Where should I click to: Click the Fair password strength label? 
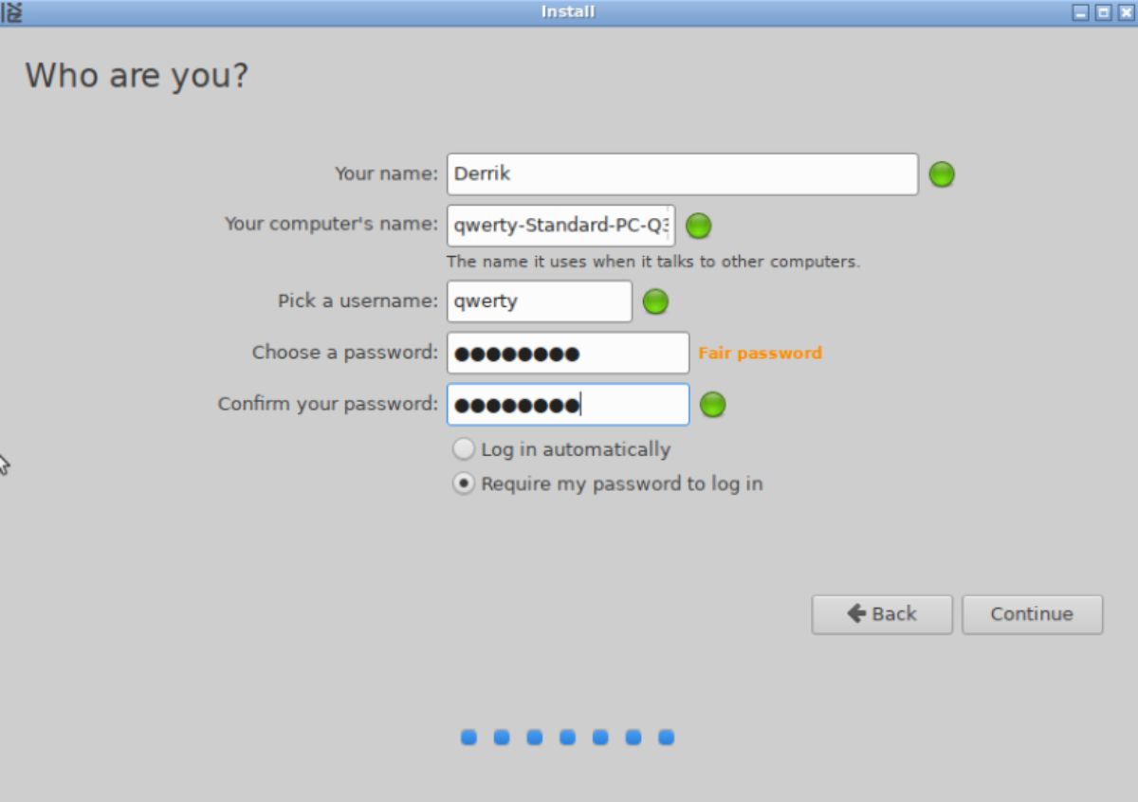(759, 353)
